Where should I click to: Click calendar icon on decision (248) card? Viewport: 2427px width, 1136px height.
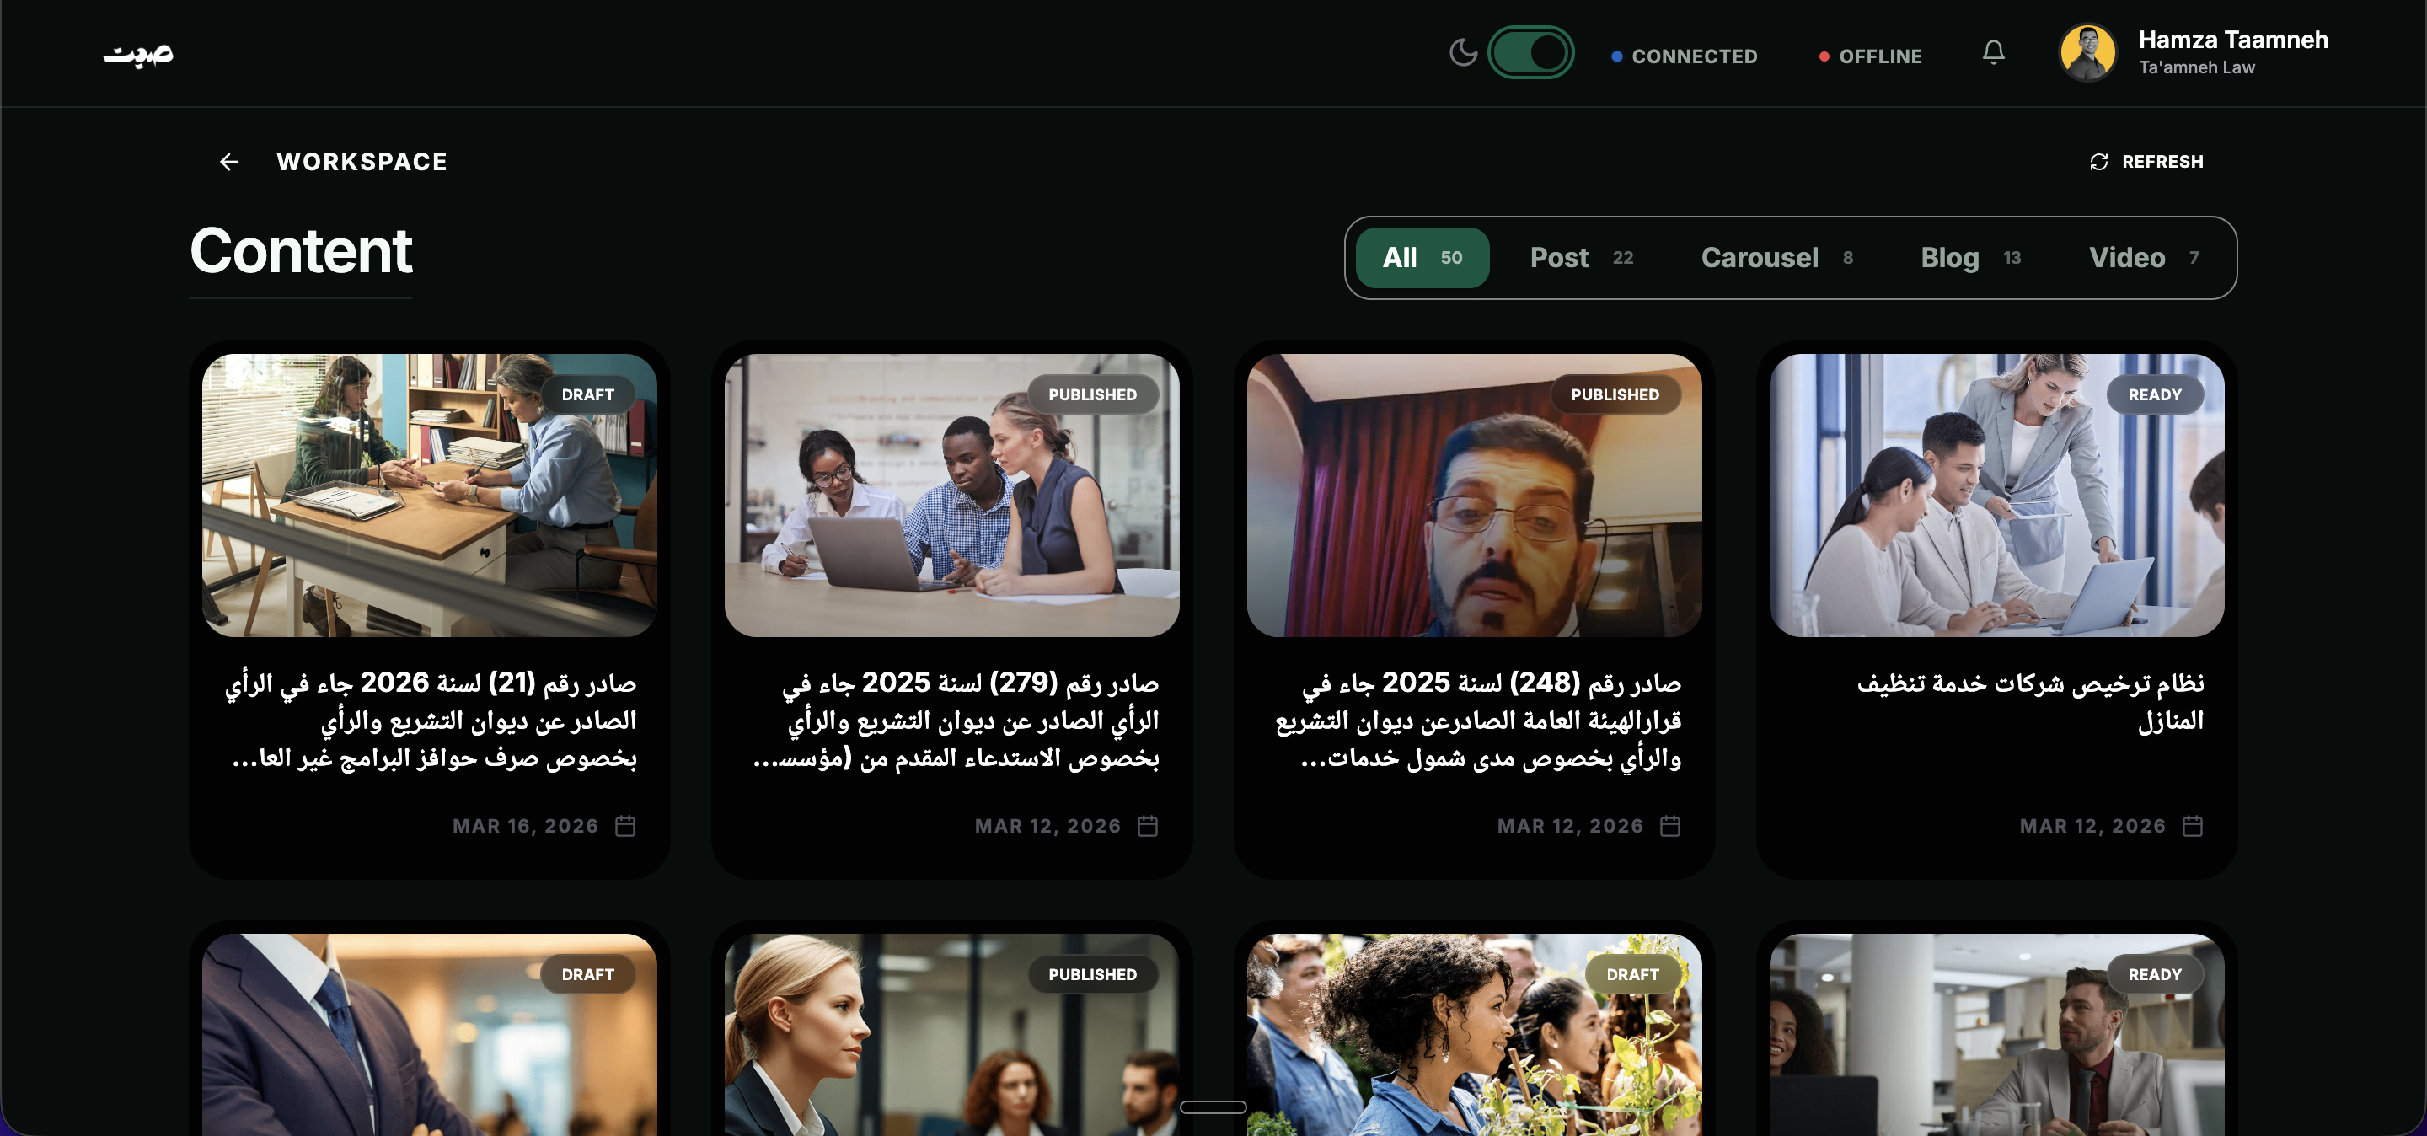click(x=1670, y=826)
